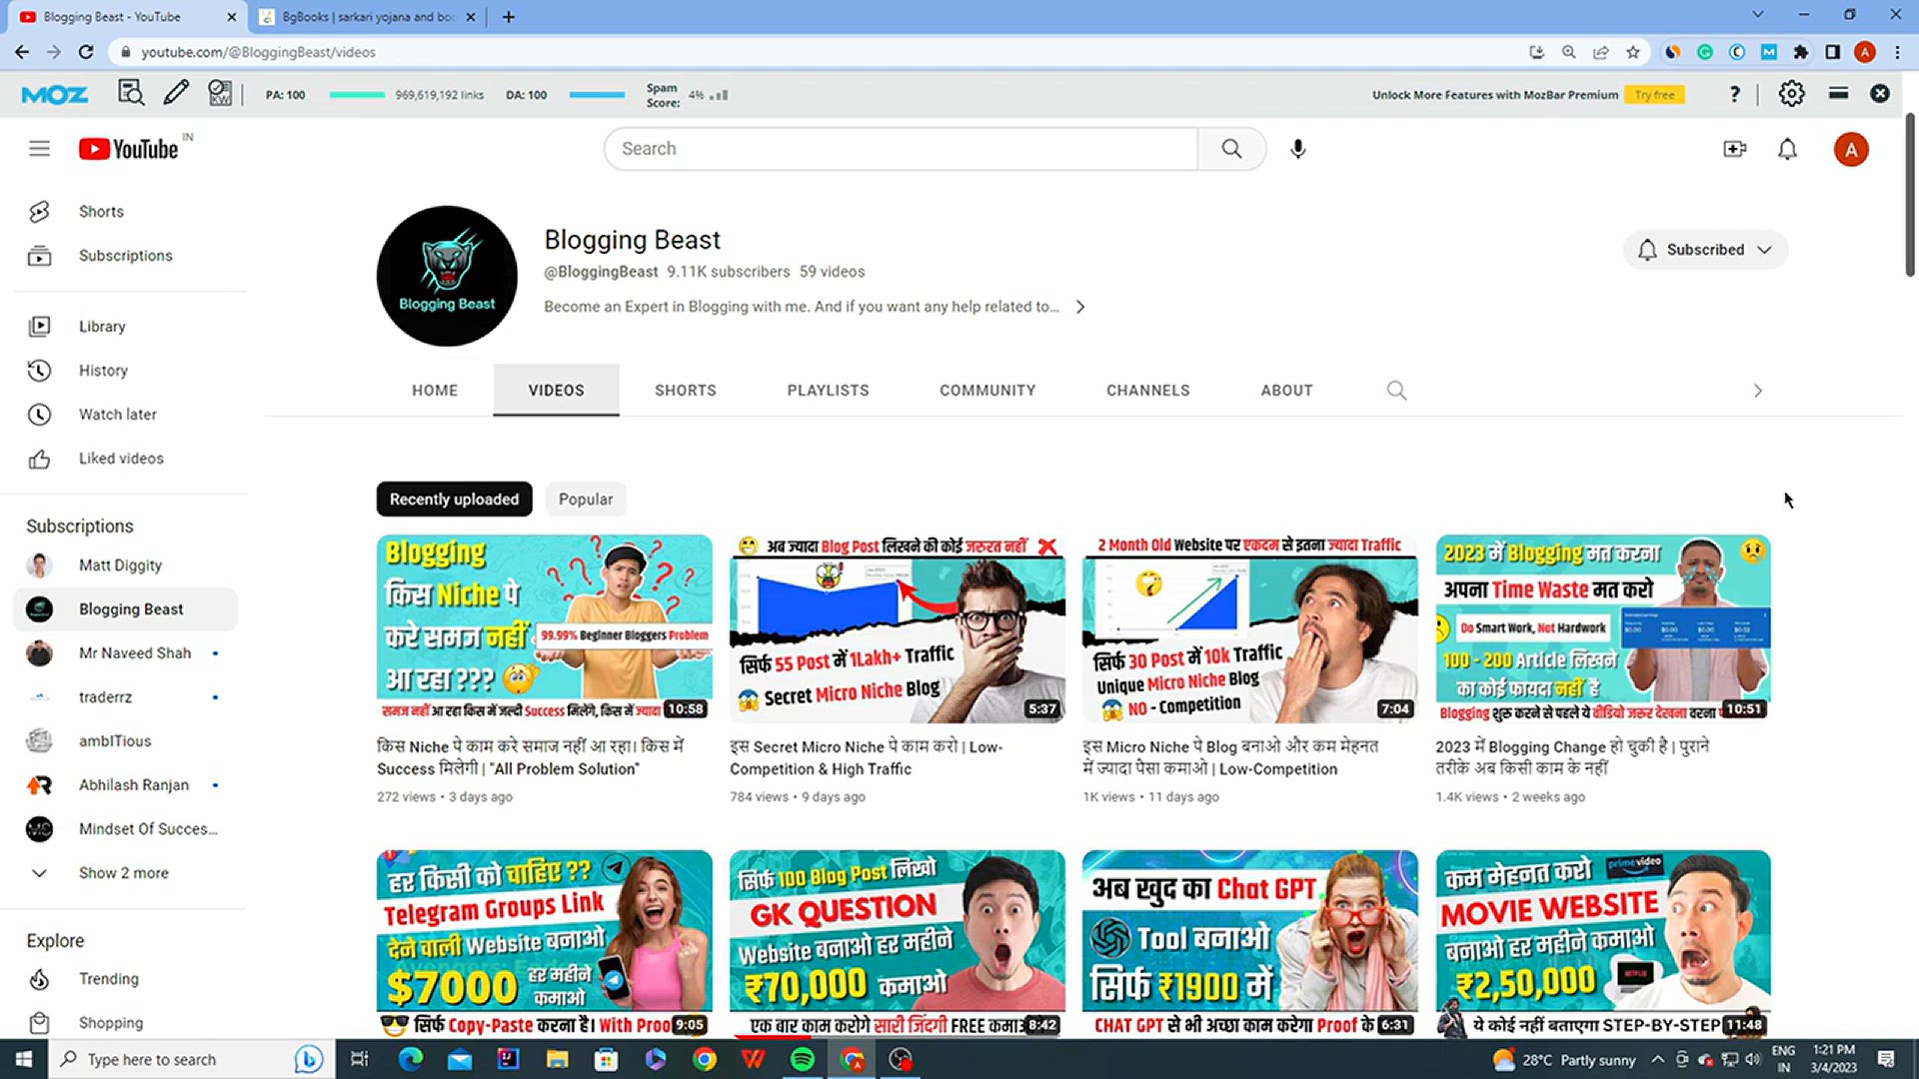
Task: Click the channel tabs next chevron
Action: tap(1757, 391)
